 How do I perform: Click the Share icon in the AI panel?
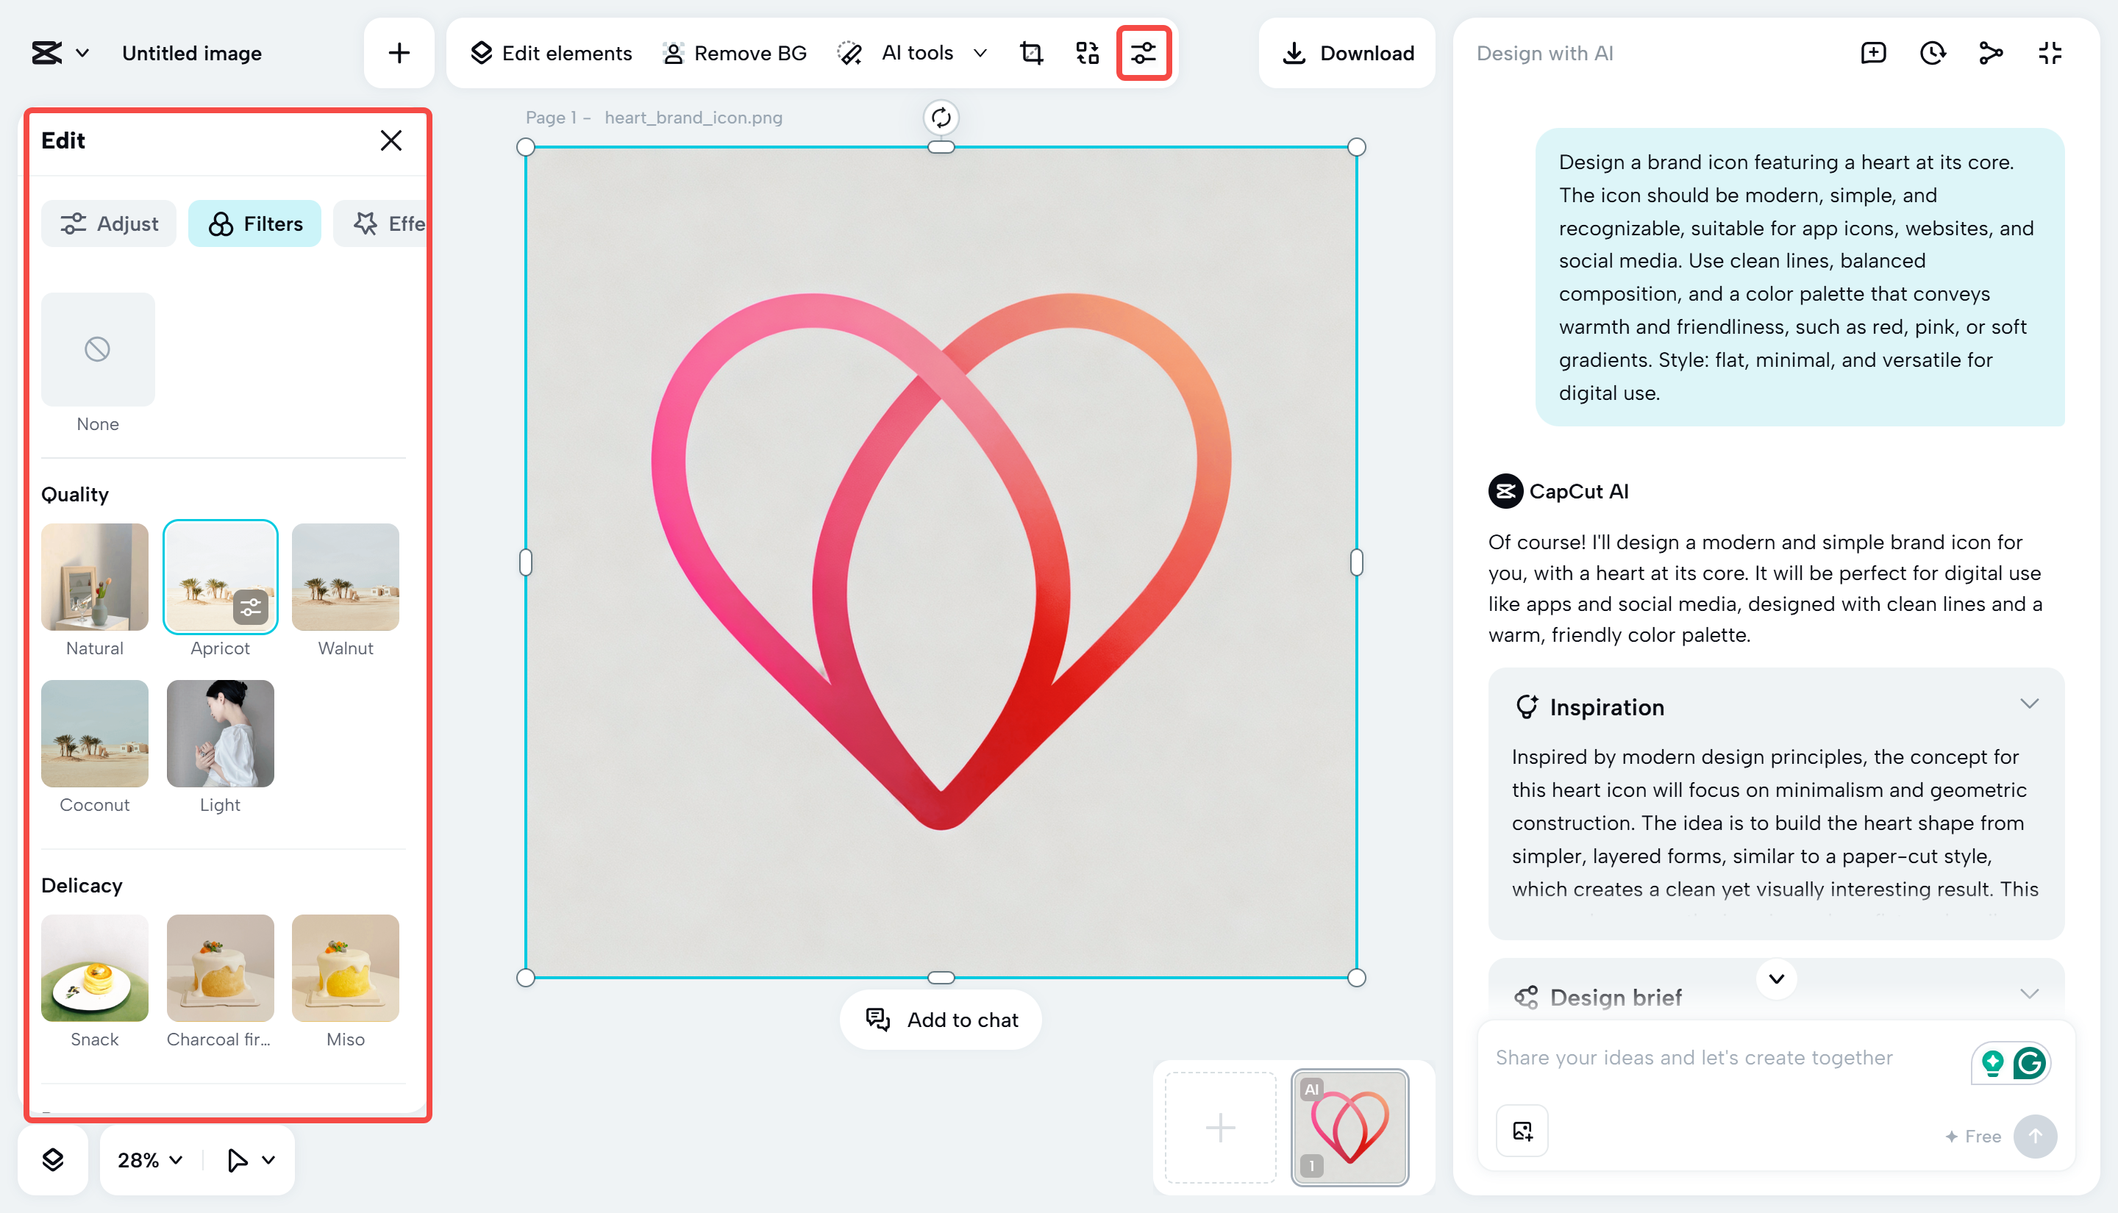(x=1992, y=52)
